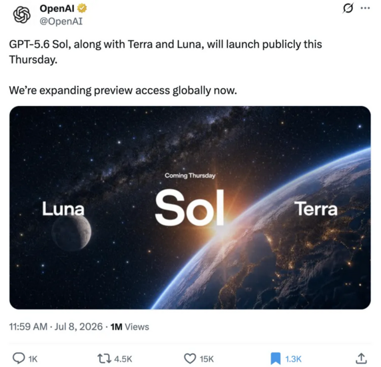Click the 15K likes count
This screenshot has width=381, height=367.
[x=206, y=359]
